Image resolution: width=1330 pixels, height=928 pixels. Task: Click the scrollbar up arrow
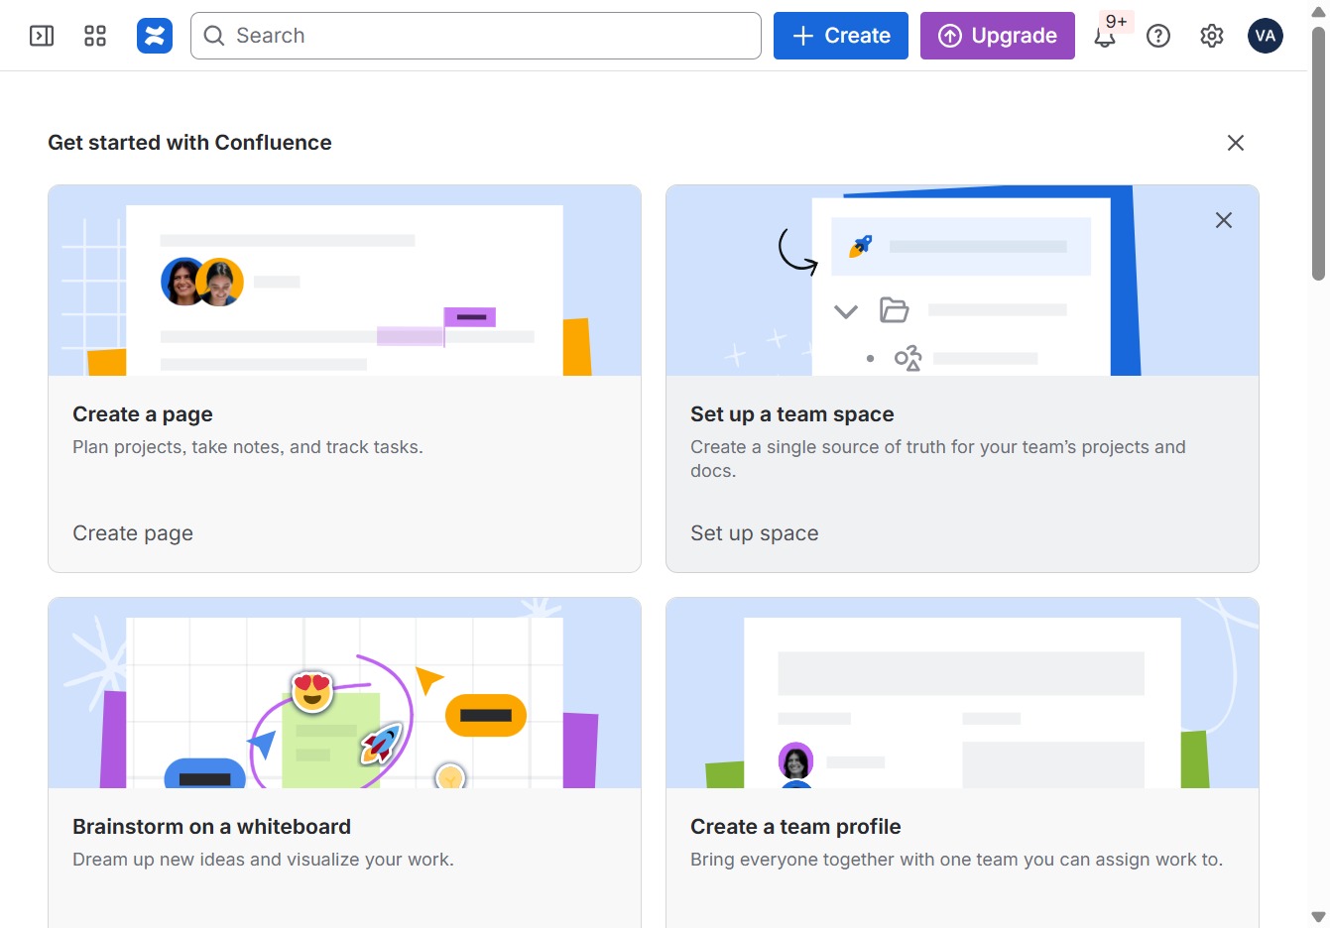(x=1318, y=12)
